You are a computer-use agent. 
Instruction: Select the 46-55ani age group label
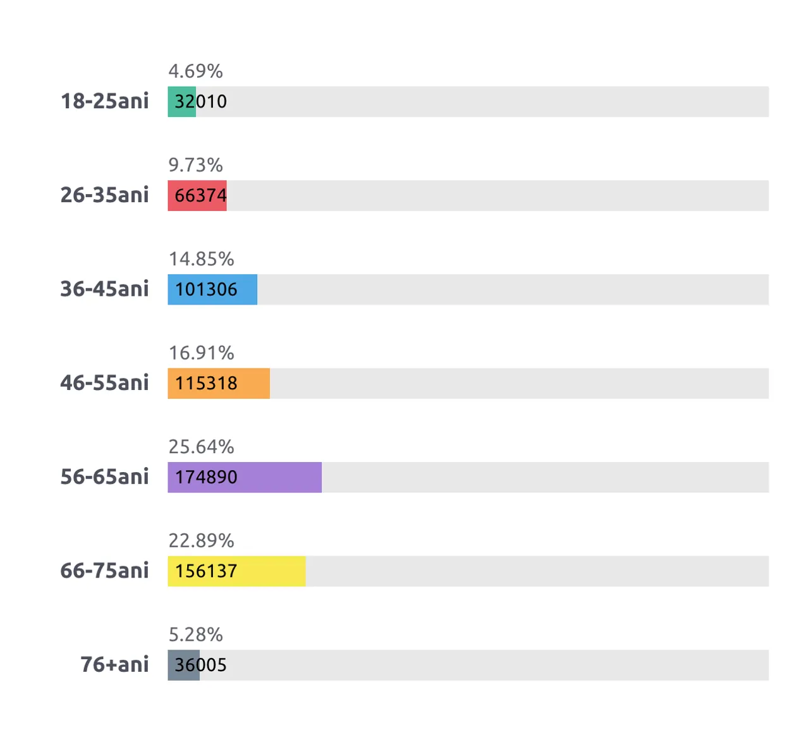(105, 382)
